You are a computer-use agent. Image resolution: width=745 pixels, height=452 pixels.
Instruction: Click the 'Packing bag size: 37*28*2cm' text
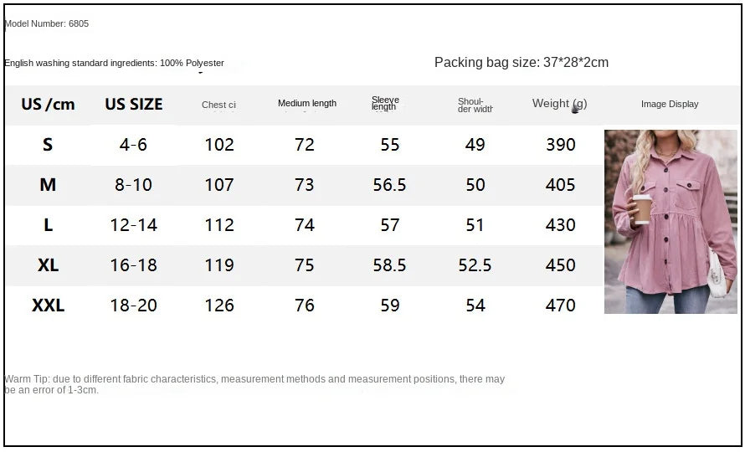pyautogui.click(x=521, y=63)
